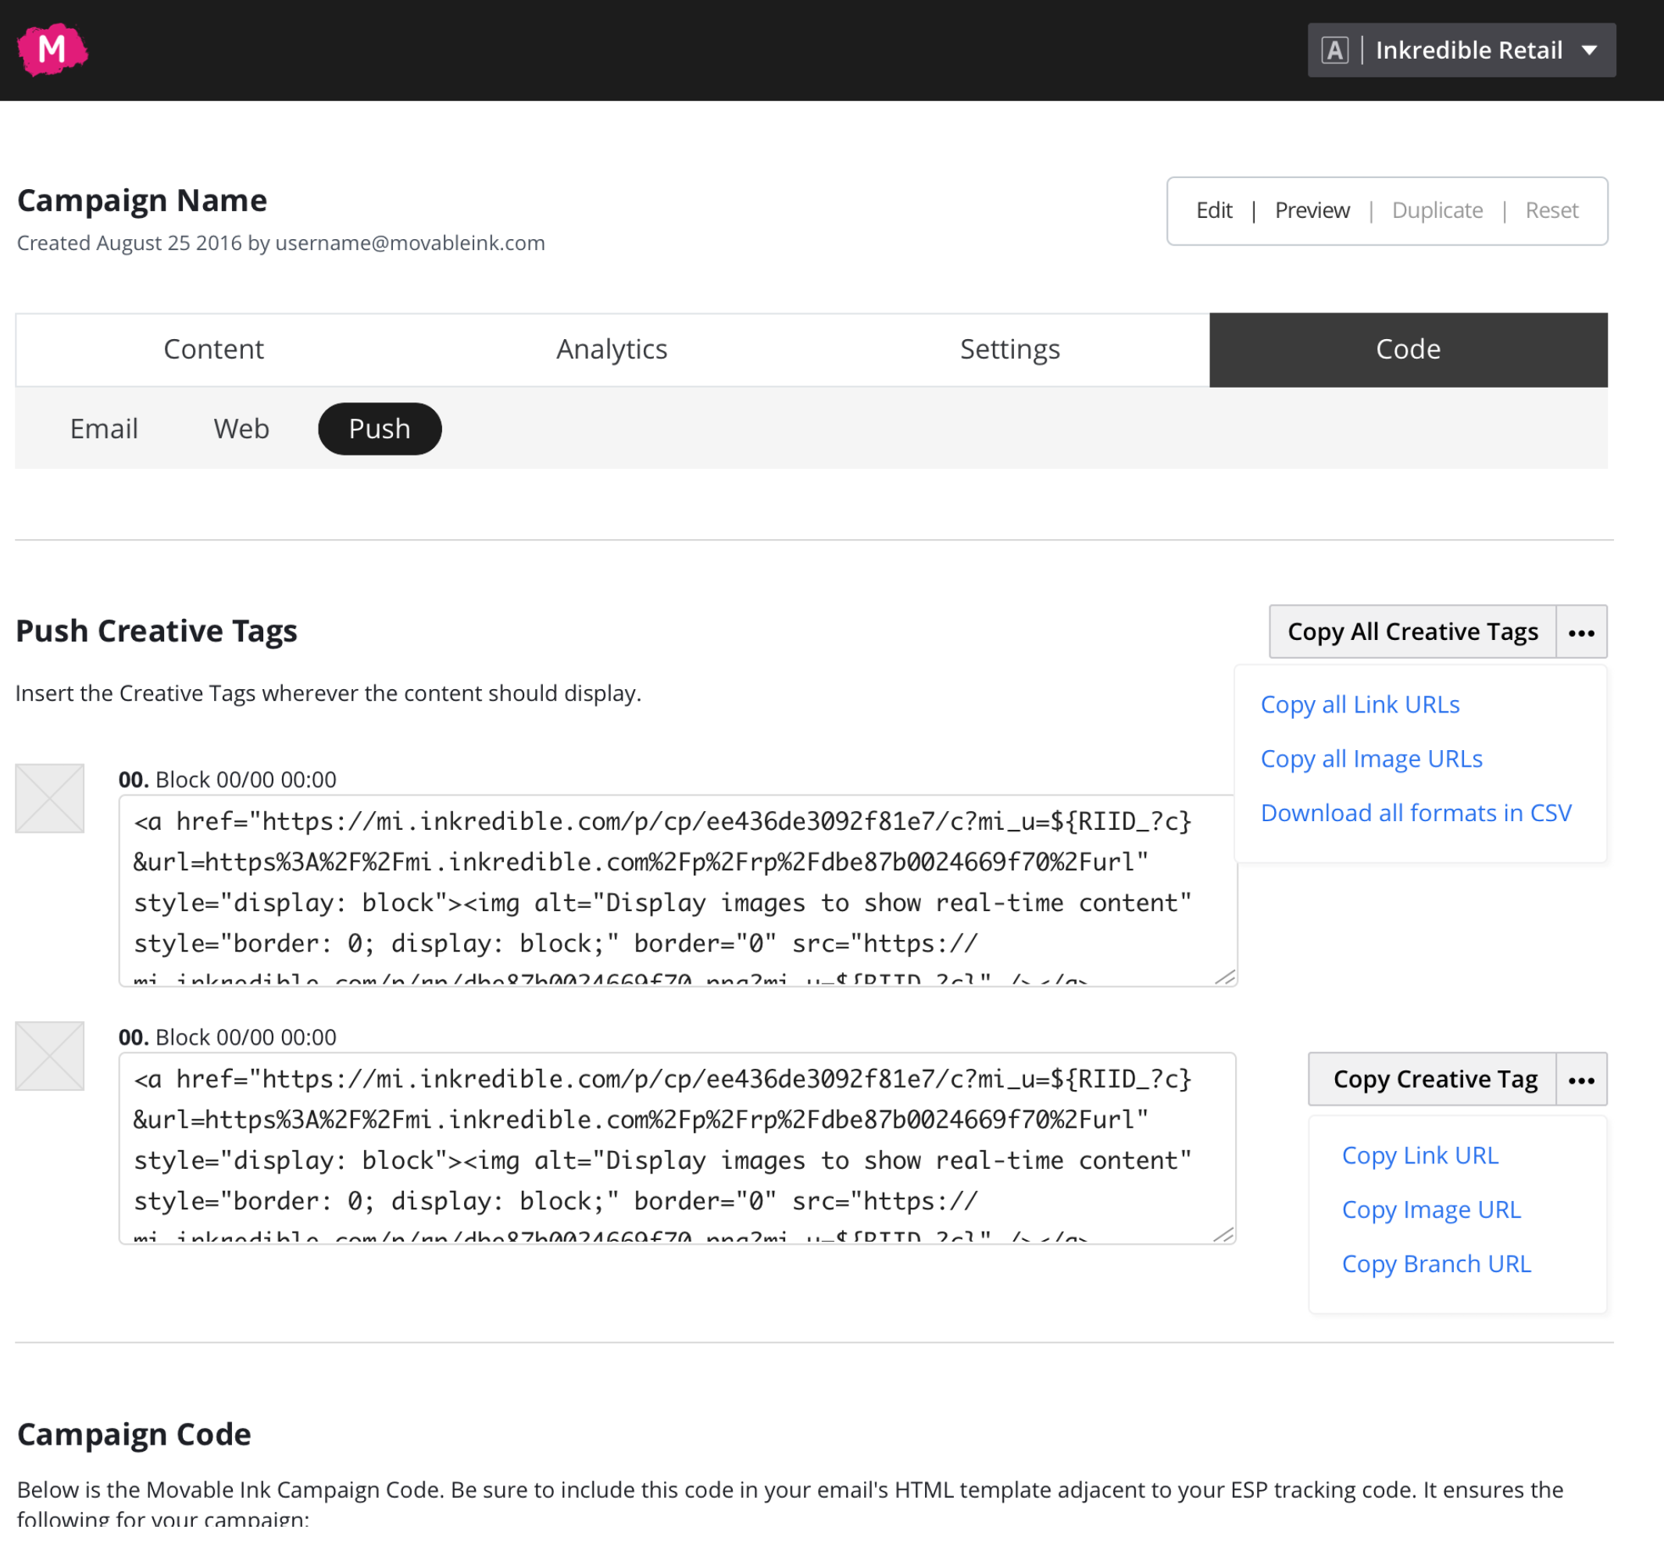The image size is (1664, 1558).
Task: Choose Download all formats in CSV
Action: tap(1416, 813)
